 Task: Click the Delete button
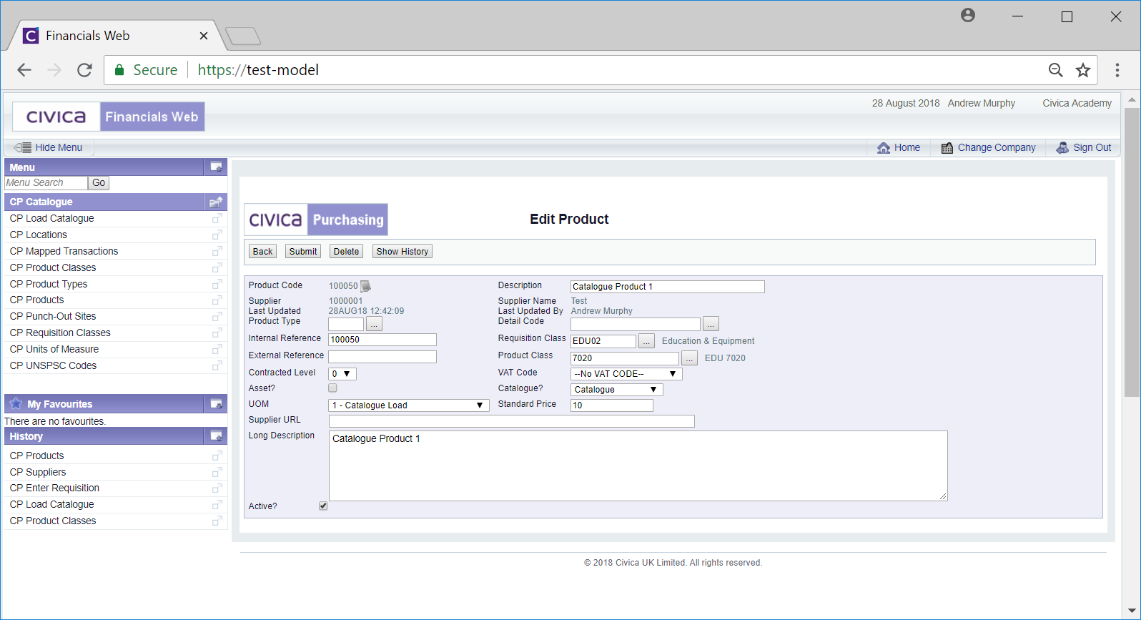346,252
